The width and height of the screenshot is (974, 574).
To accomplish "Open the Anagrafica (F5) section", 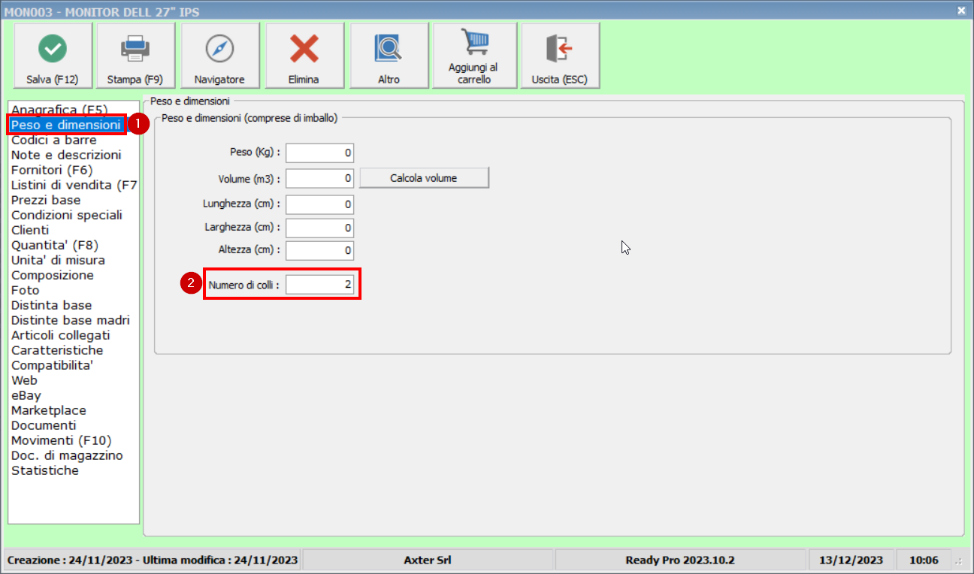I will (59, 110).
